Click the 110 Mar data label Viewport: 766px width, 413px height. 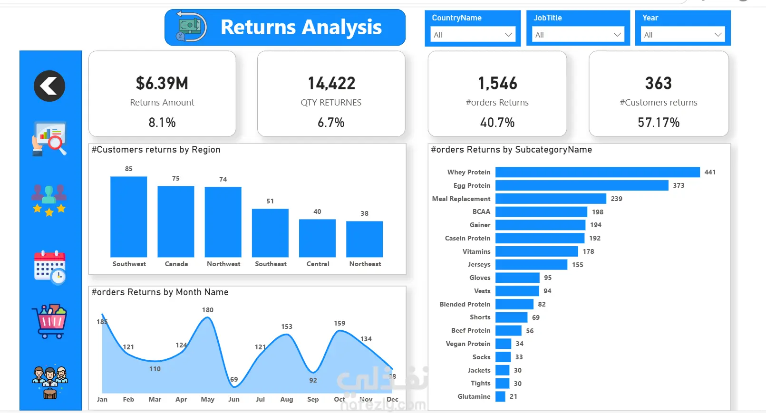[x=155, y=369]
